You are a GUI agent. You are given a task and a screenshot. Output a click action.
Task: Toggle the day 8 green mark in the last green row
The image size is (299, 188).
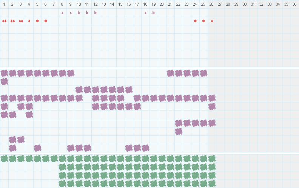tap(62, 184)
